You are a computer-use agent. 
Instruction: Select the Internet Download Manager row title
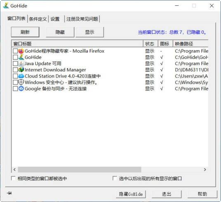(x=55, y=70)
